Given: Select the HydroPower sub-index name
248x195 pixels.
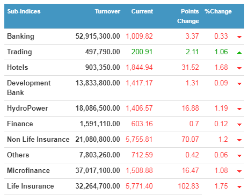Looking at the screenshot, I should pos(27,109).
